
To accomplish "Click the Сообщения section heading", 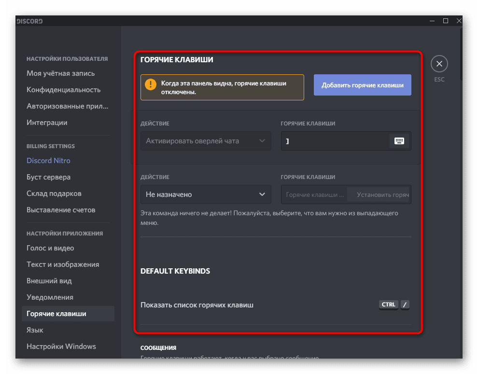I will tap(158, 348).
